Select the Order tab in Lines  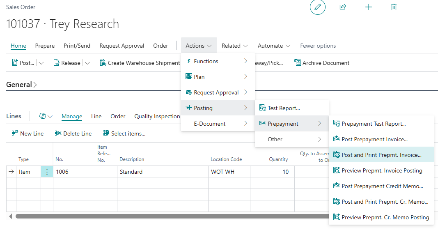118,116
